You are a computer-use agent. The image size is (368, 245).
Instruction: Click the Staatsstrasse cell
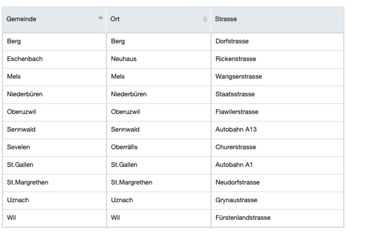(x=235, y=94)
